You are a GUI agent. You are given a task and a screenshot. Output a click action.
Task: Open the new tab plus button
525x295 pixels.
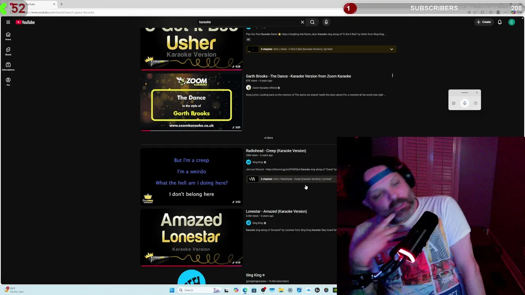(62, 4)
